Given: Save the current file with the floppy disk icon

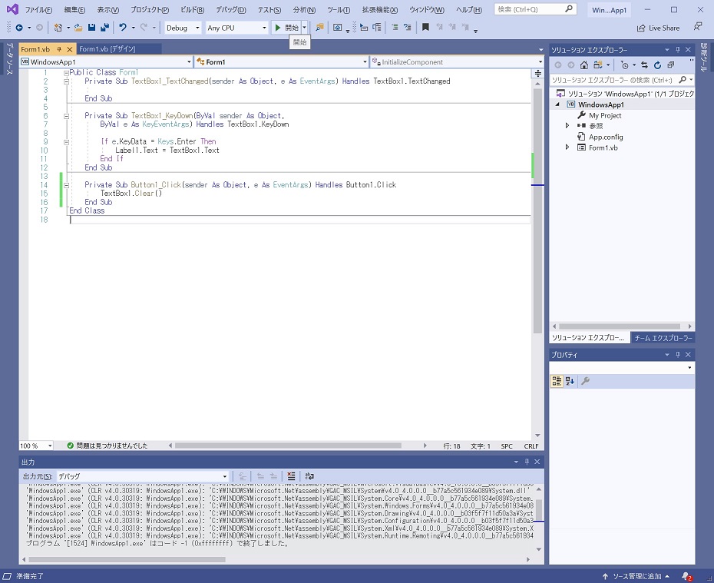Looking at the screenshot, I should point(91,28).
